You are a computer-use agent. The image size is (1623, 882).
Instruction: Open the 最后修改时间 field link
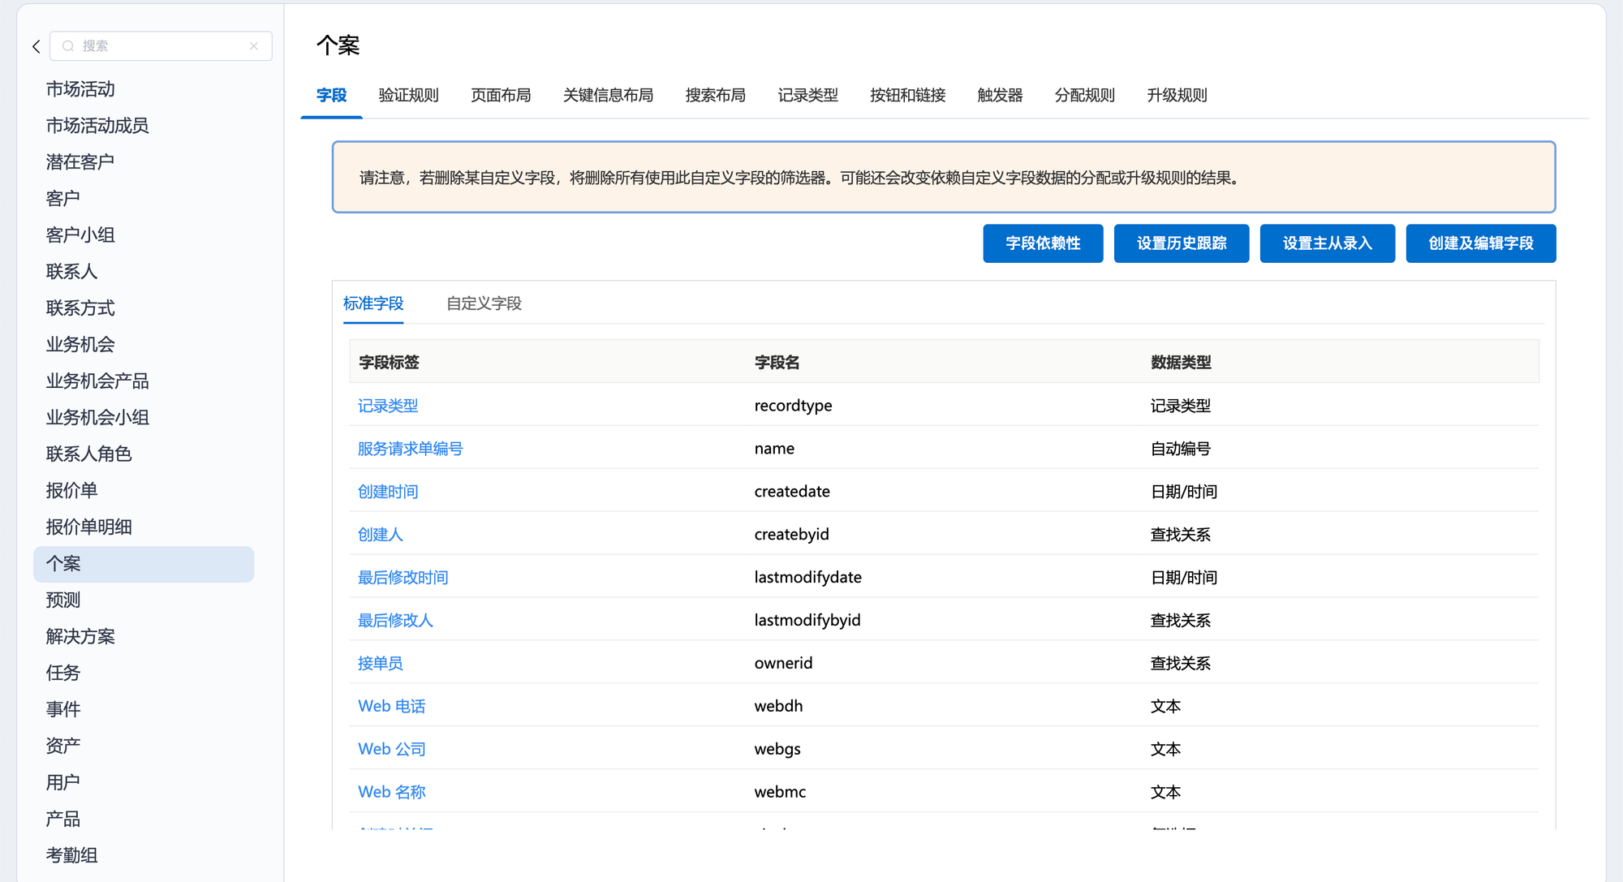[x=403, y=578]
